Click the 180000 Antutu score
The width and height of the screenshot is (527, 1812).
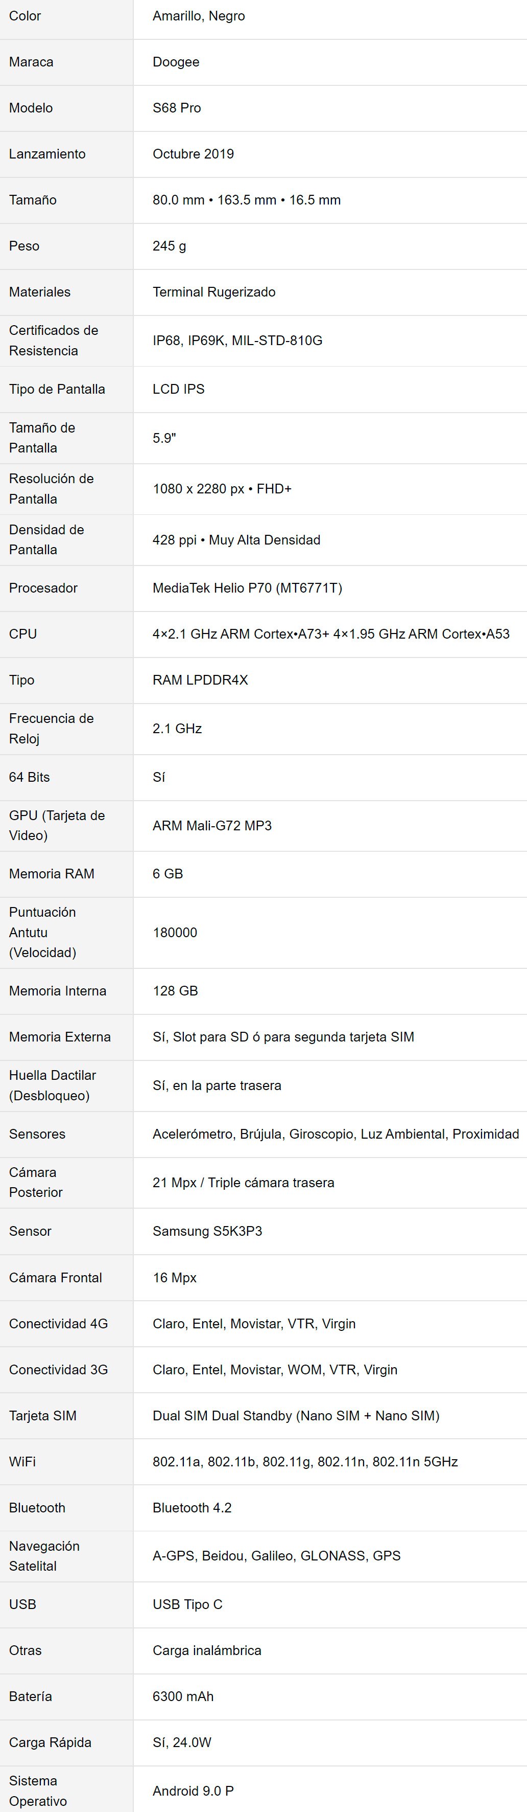[x=175, y=933]
